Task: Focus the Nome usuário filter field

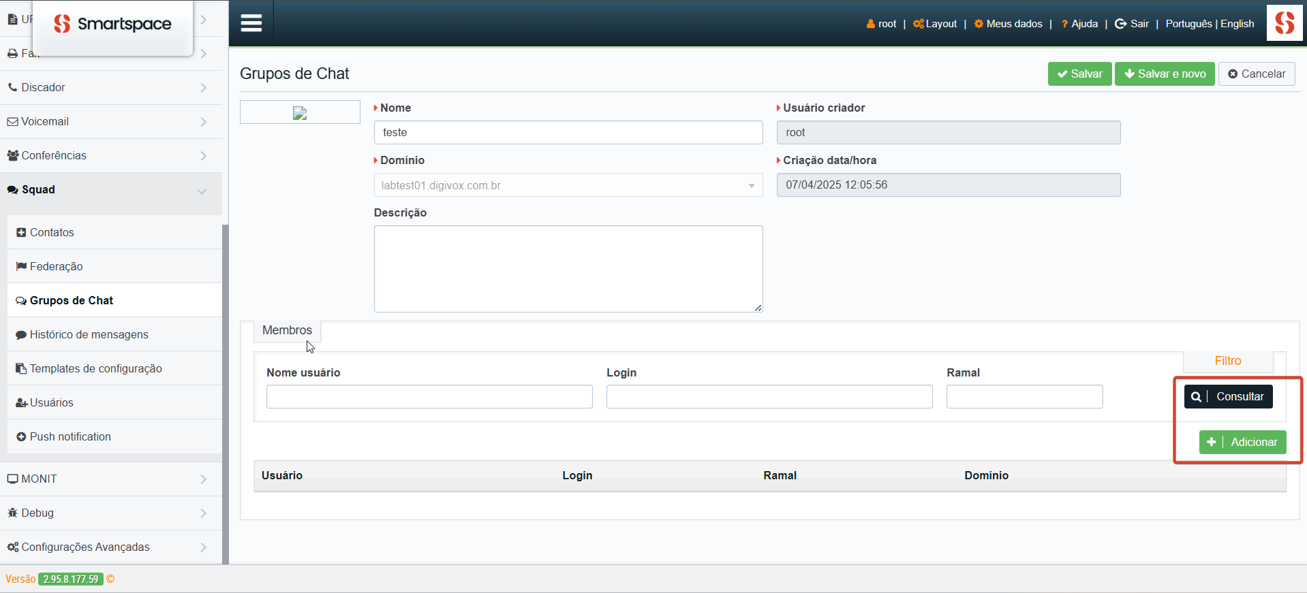Action: pyautogui.click(x=429, y=396)
